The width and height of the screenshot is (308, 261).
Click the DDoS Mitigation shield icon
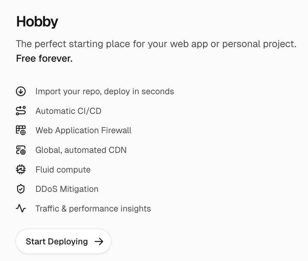click(21, 189)
